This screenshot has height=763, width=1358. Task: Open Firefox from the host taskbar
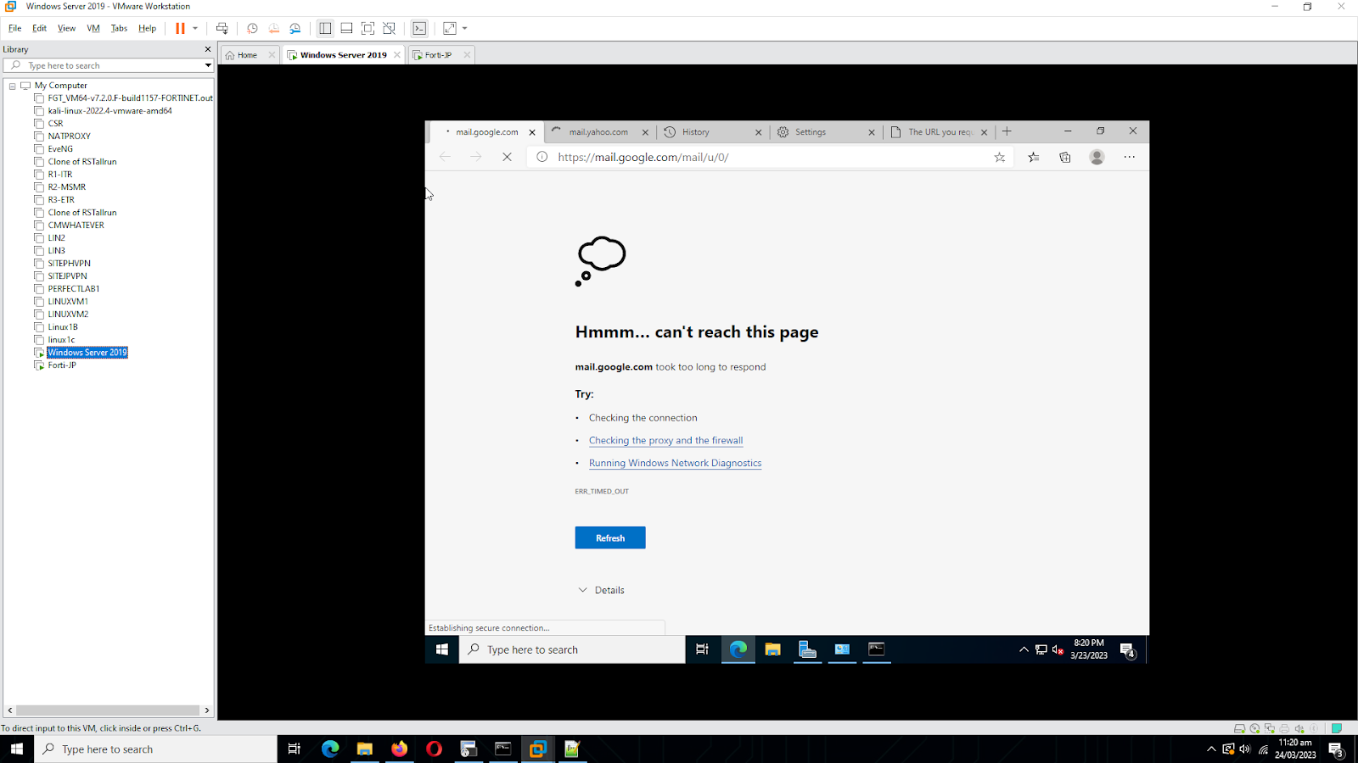(x=399, y=749)
